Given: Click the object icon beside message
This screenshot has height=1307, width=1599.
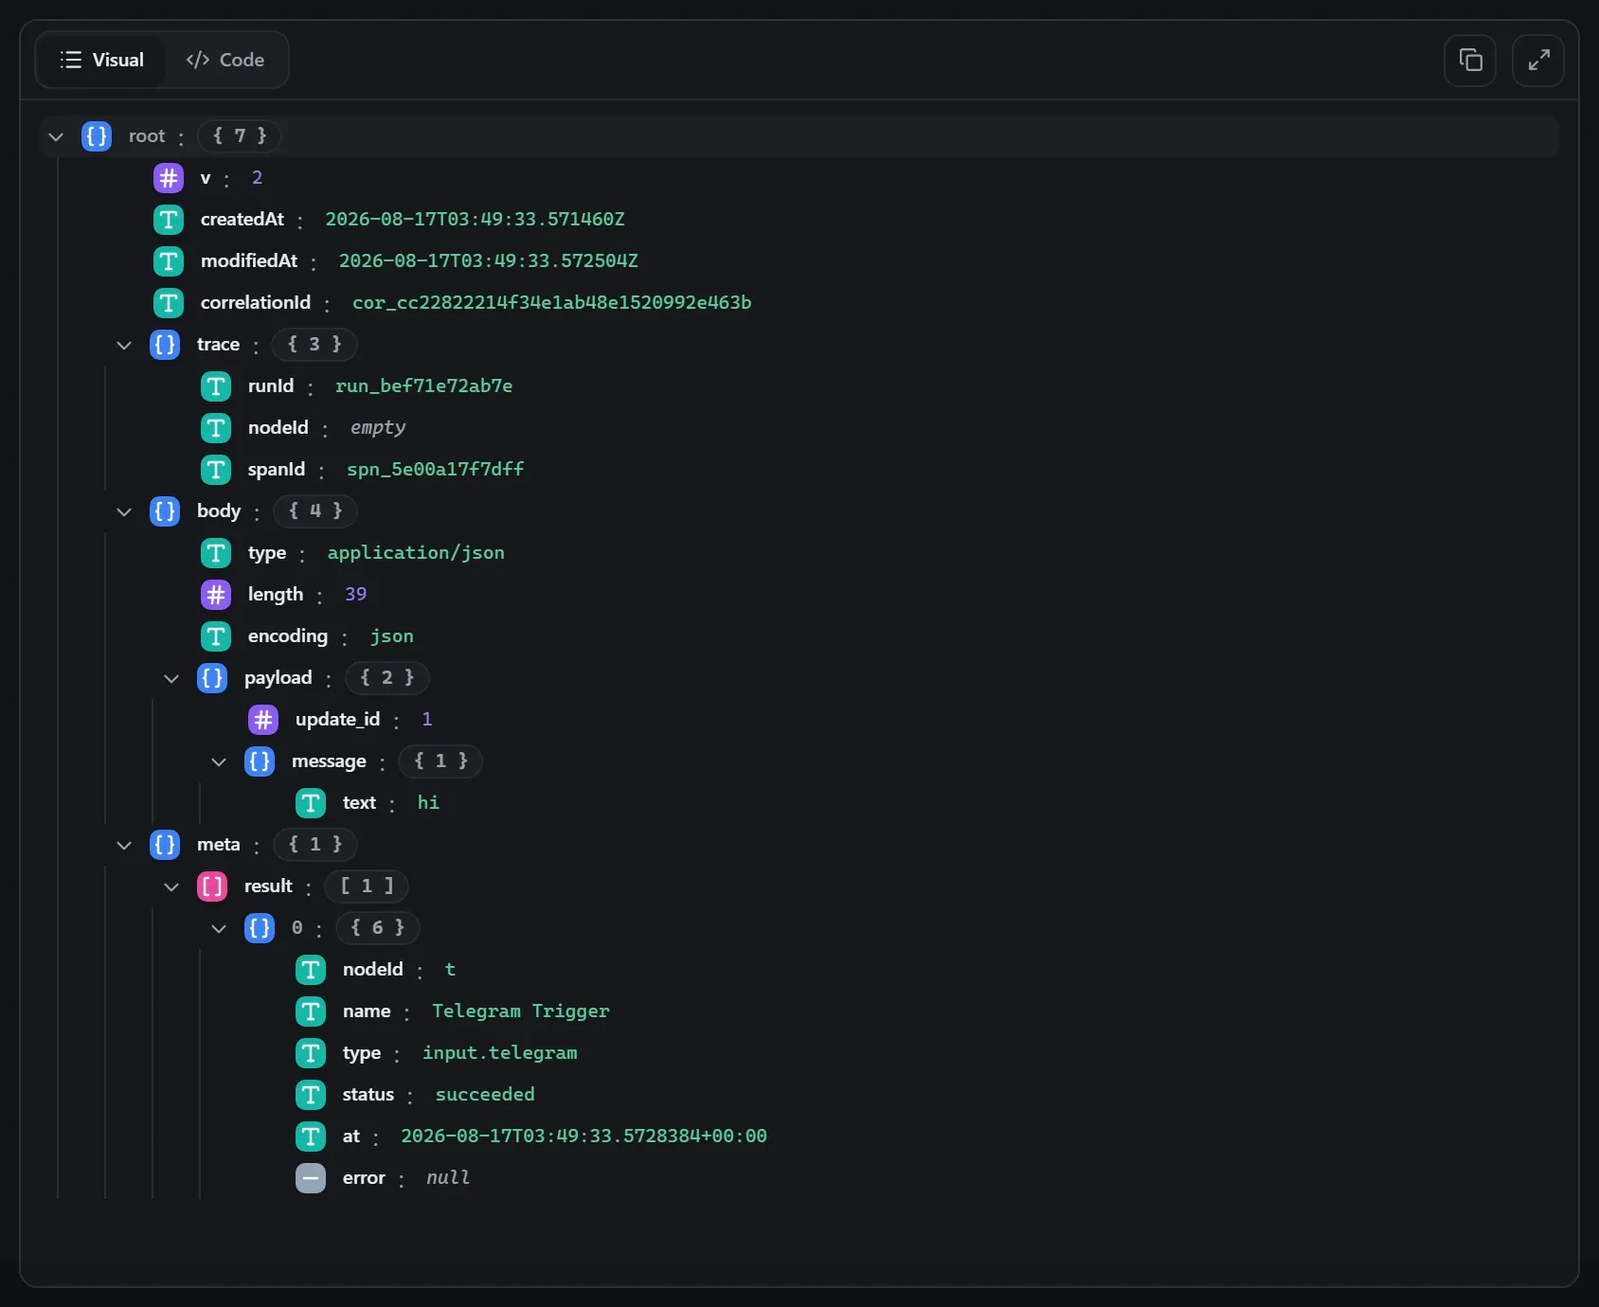Looking at the screenshot, I should coord(260,761).
